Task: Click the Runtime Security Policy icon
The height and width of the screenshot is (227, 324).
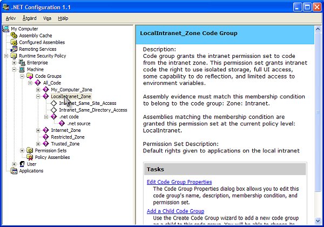Action: point(14,56)
